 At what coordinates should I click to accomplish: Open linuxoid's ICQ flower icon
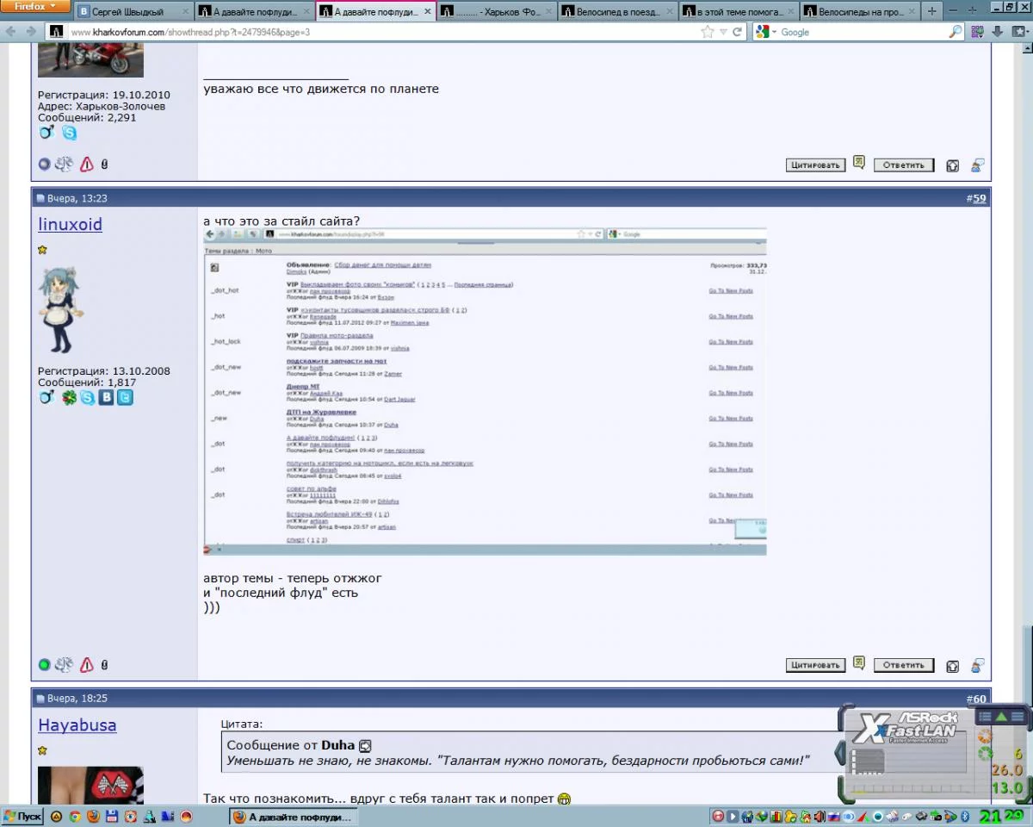[70, 397]
